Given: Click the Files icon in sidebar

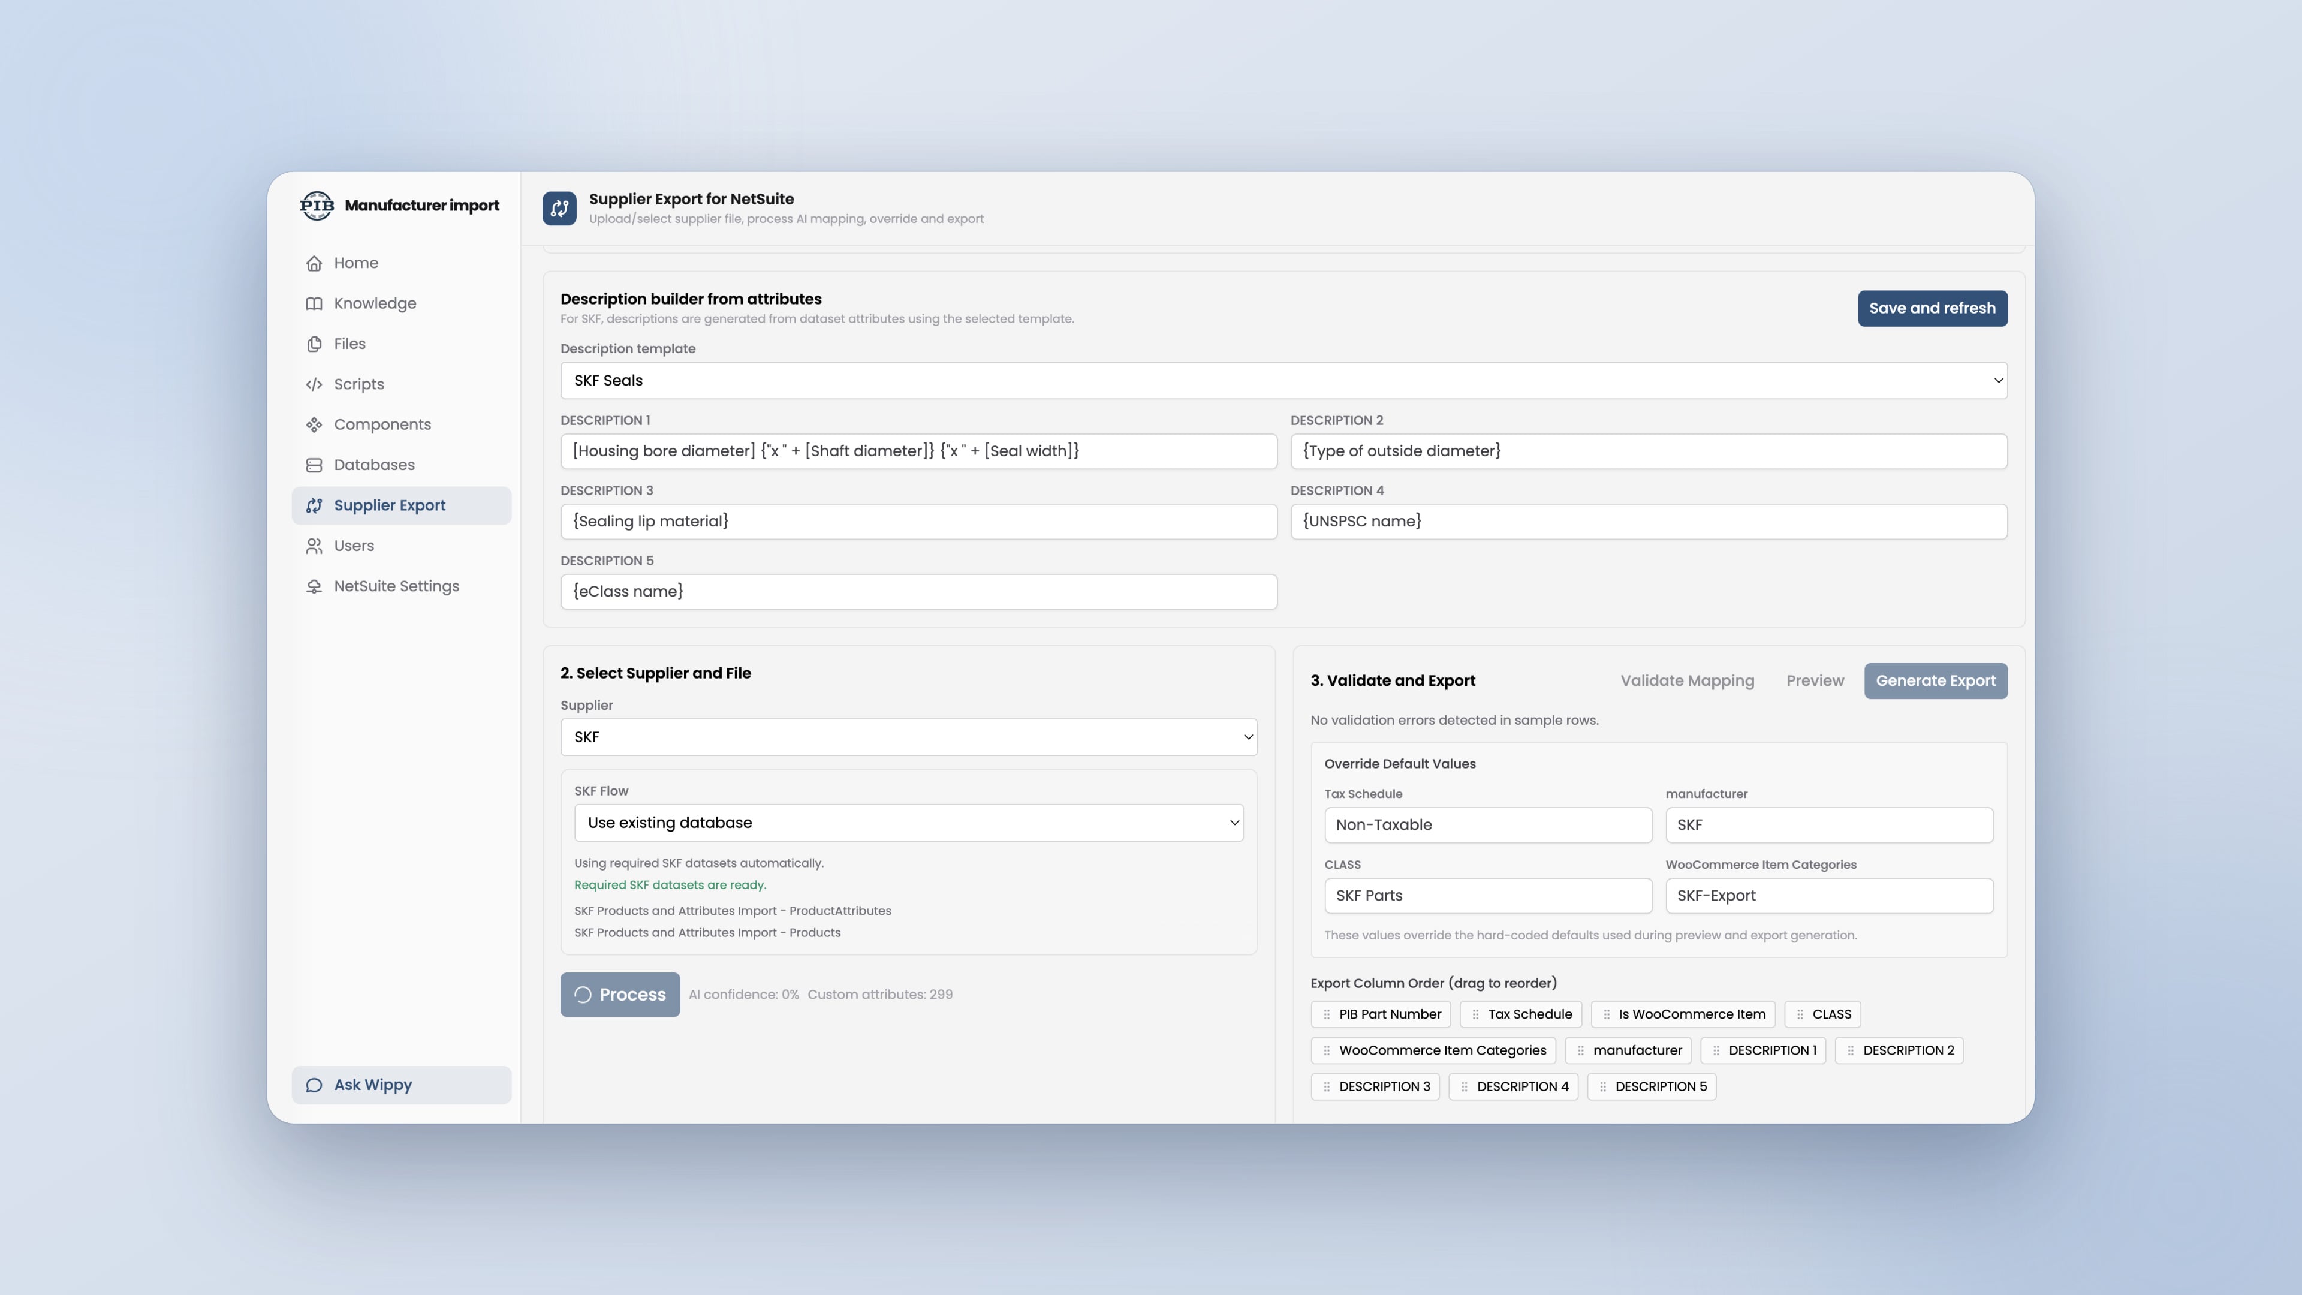Looking at the screenshot, I should [314, 344].
